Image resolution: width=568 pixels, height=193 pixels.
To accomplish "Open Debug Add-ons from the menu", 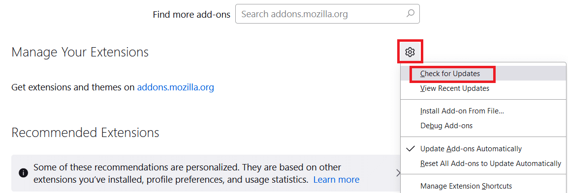I will [446, 126].
